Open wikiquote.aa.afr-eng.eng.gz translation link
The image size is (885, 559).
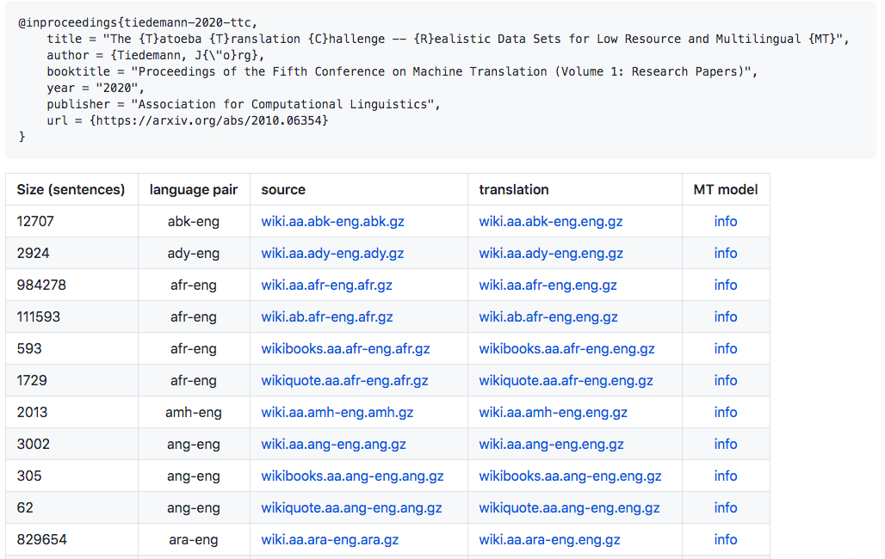[x=566, y=381]
